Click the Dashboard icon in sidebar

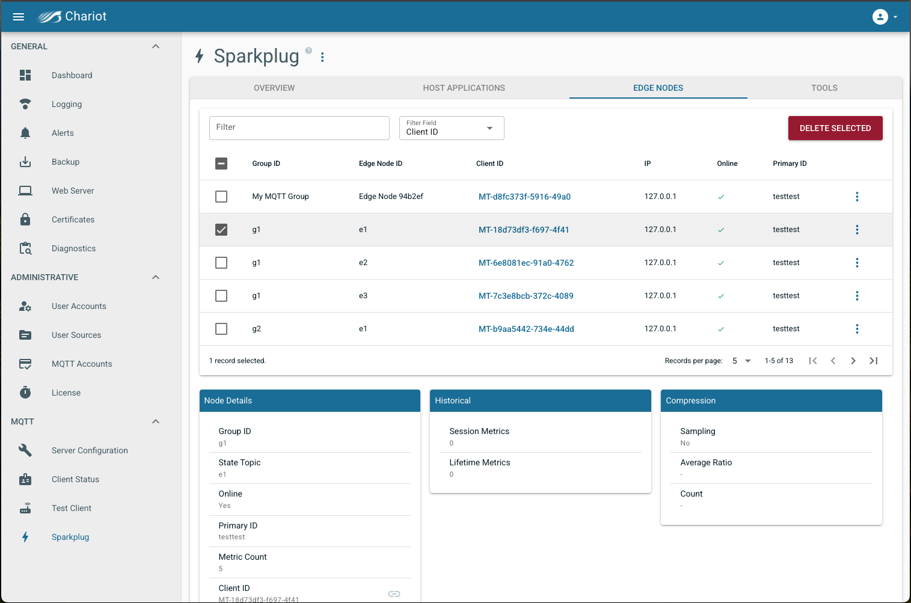tap(25, 75)
